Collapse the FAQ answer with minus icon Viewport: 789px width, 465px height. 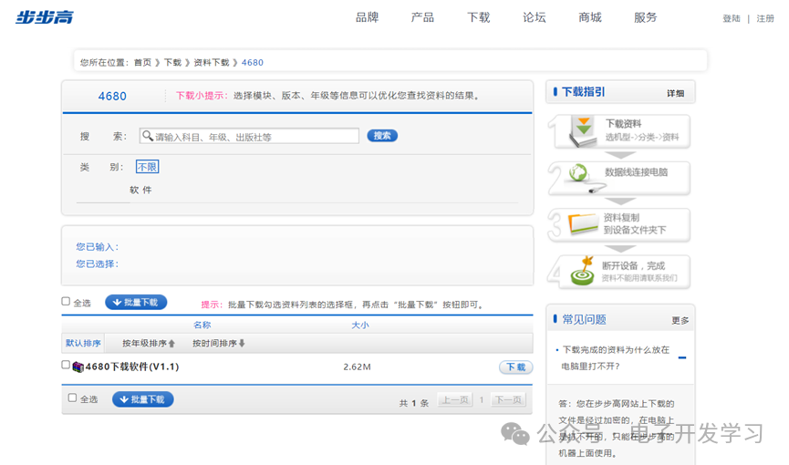[x=681, y=357]
